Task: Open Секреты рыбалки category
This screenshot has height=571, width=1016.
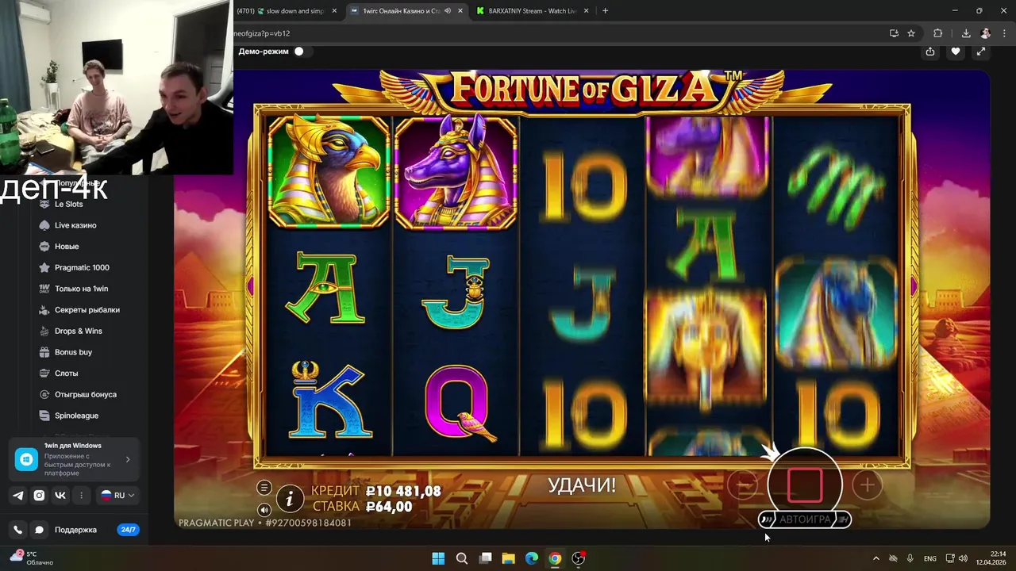Action: (x=87, y=310)
